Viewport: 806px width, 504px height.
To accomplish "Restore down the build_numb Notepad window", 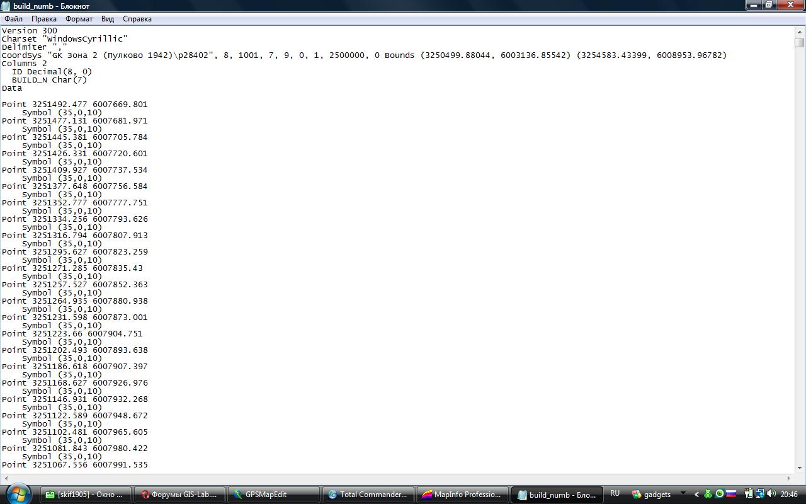I will (769, 5).
